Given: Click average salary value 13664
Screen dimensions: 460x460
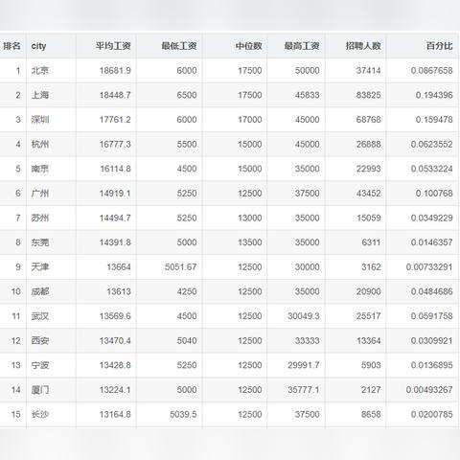Looking at the screenshot, I should (x=119, y=267).
